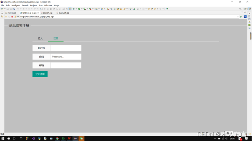Click the system tray volume icon
This screenshot has height=141, width=252.
click(227, 138)
